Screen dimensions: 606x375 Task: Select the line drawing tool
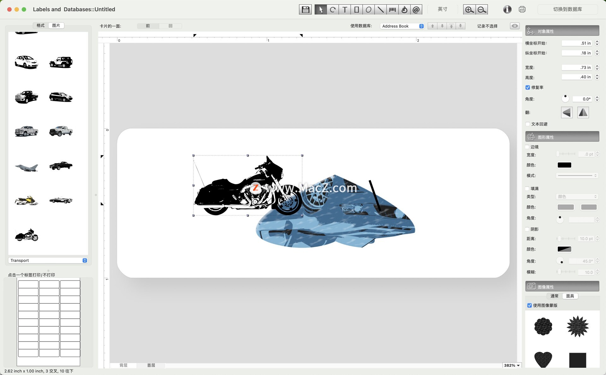(x=380, y=9)
